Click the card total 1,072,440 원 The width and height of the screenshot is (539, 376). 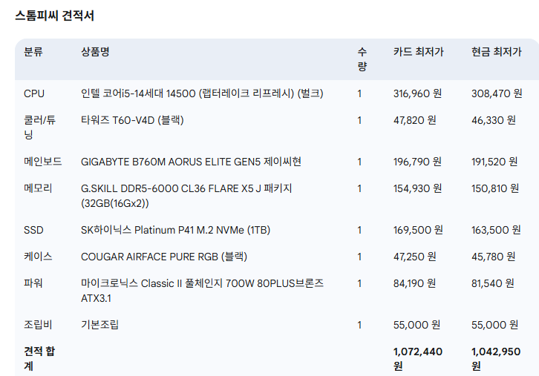coord(418,358)
